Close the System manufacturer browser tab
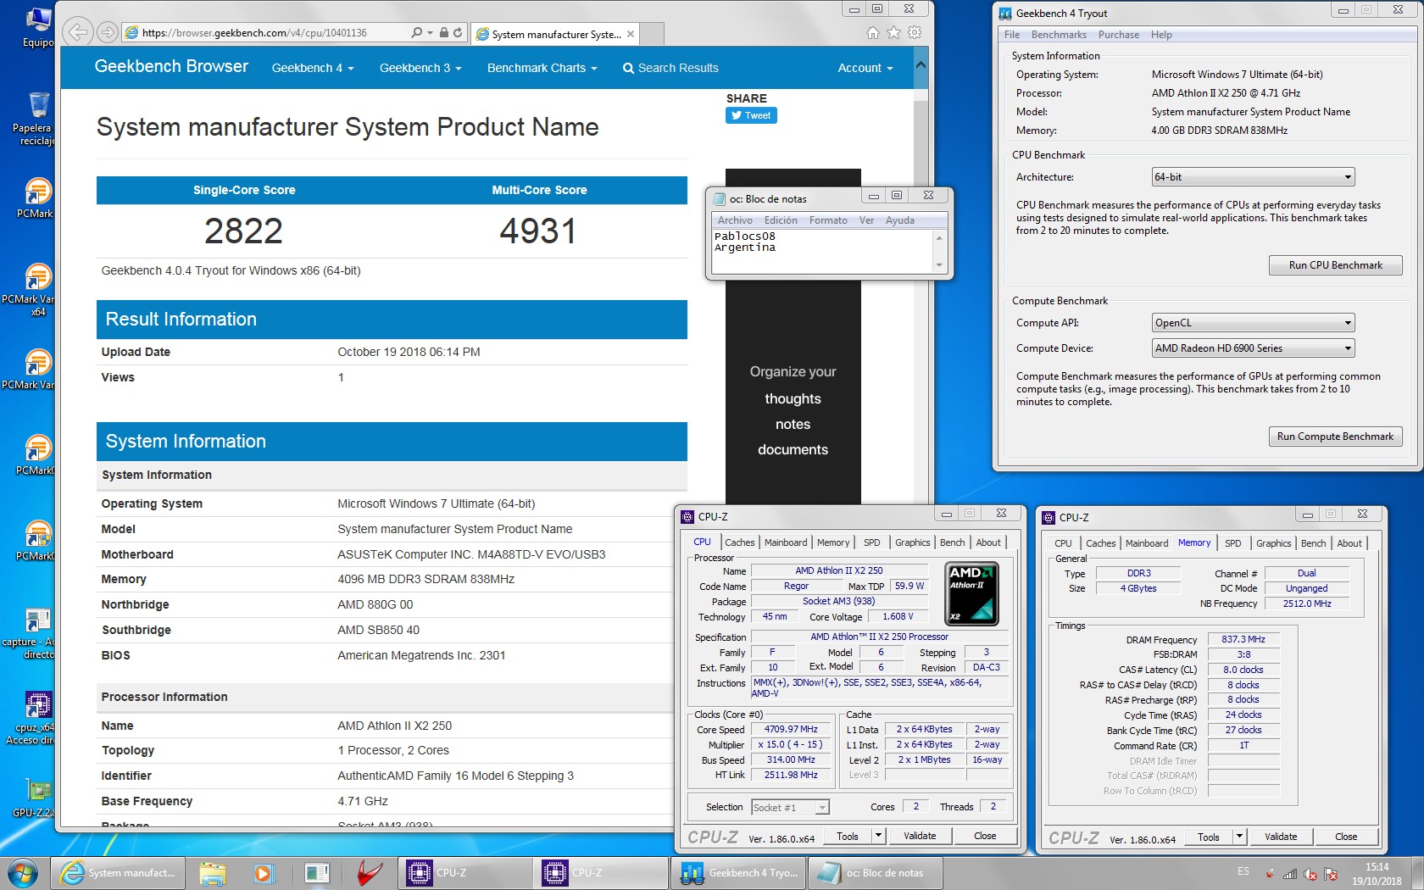The width and height of the screenshot is (1424, 890). tap(631, 34)
